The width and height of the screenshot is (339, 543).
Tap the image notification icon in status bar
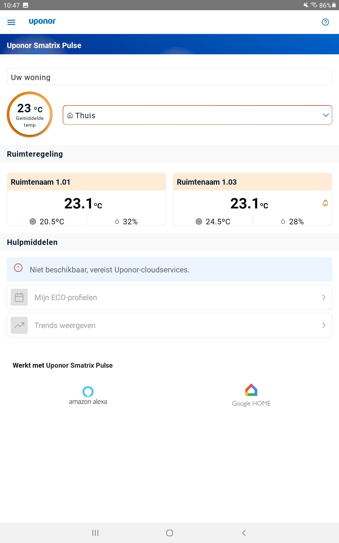coord(25,5)
